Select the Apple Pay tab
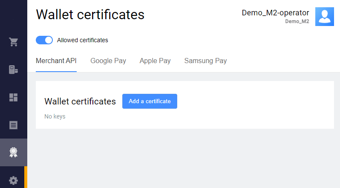Screen dimensions: 340x188 155,61
